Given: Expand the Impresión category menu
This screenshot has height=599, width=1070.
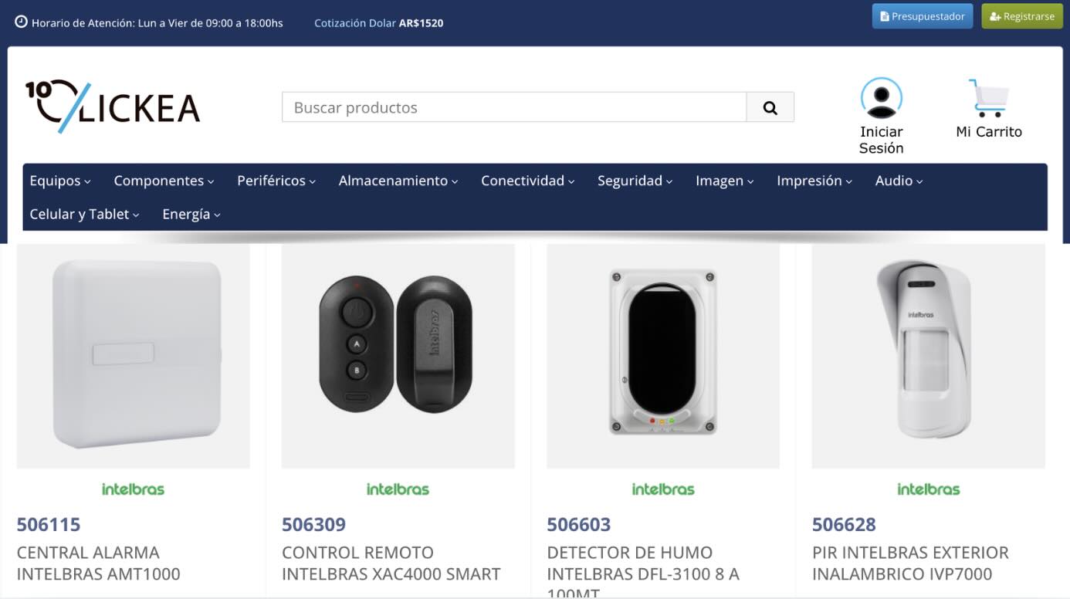Looking at the screenshot, I should [814, 181].
